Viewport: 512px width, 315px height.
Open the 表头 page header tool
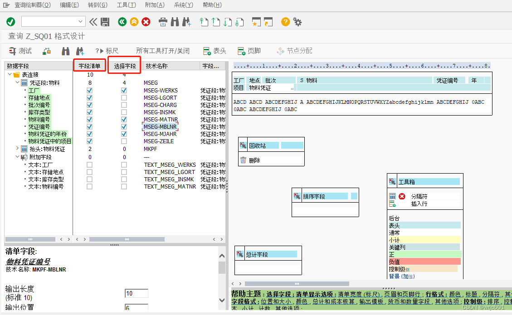point(216,51)
